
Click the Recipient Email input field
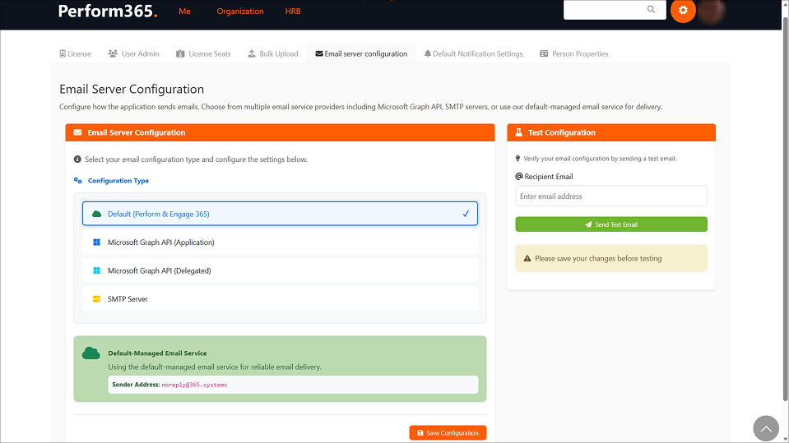610,196
